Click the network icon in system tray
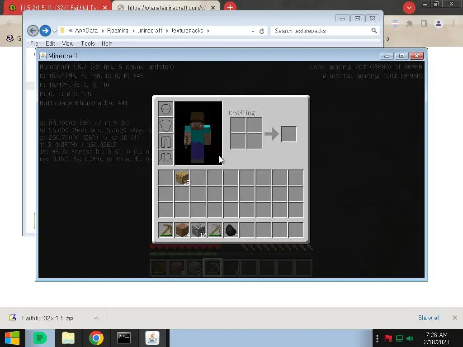 (399, 338)
